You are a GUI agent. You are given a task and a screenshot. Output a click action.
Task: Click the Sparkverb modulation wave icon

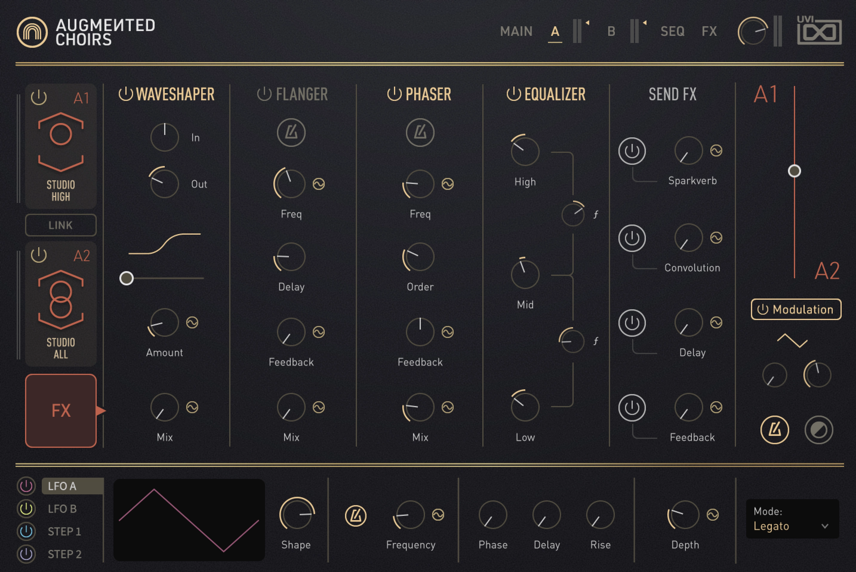point(716,150)
